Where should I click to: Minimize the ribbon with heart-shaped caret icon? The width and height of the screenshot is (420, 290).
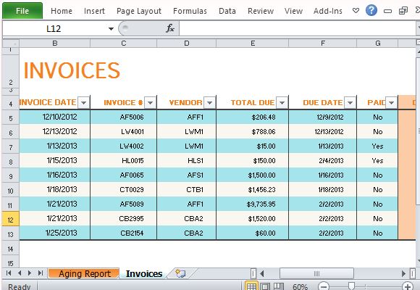[x=356, y=11]
